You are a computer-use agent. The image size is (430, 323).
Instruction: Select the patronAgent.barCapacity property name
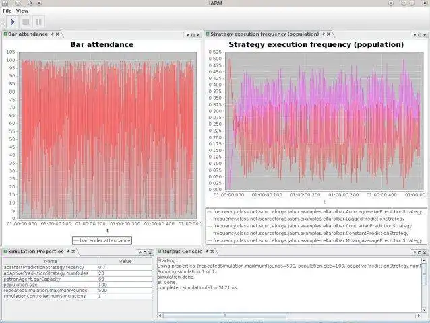pos(51,279)
